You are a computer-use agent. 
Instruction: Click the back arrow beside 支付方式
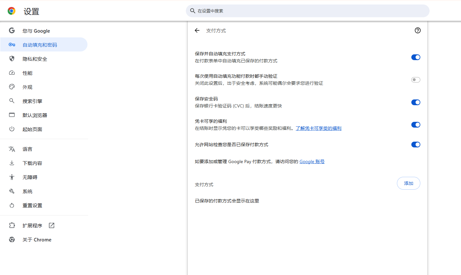[x=197, y=30]
